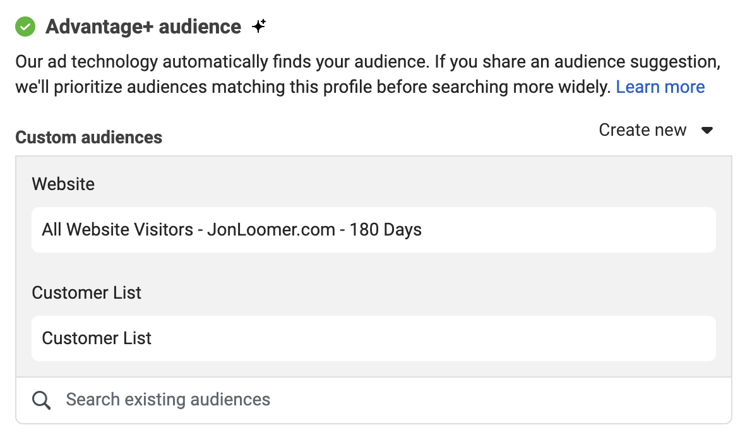Screen dimensions: 745x437
Task: Click the Advantage+ audience description paragraph
Action: coord(368,74)
